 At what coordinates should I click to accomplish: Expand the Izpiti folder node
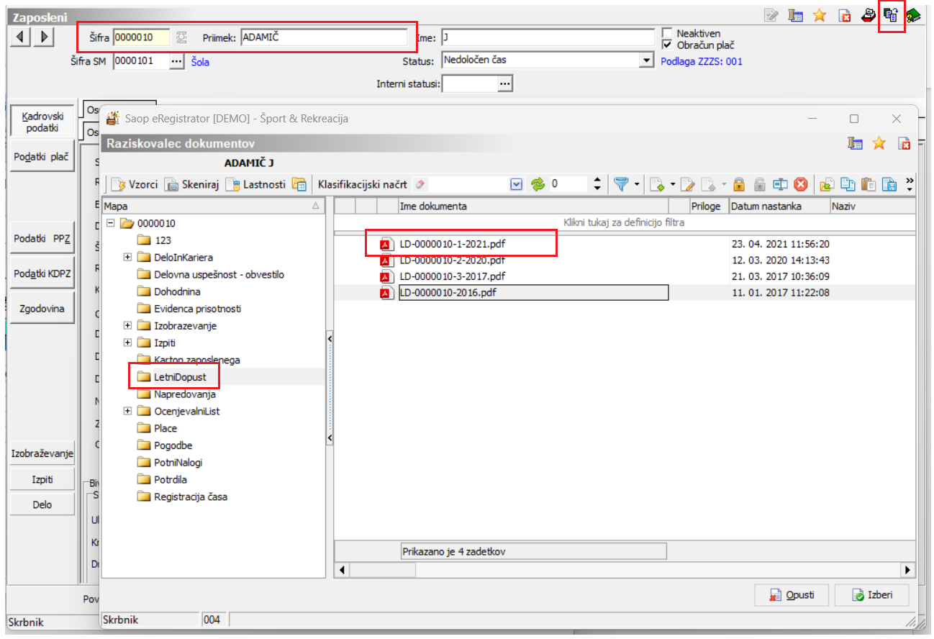128,343
